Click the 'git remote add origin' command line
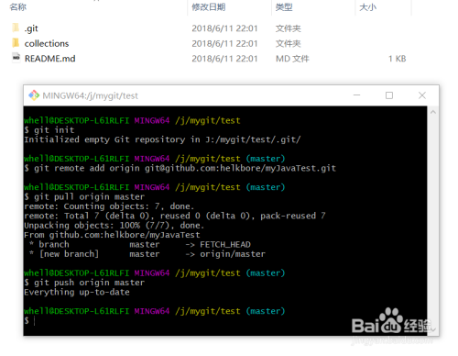This screenshot has width=458, height=356. click(180, 168)
